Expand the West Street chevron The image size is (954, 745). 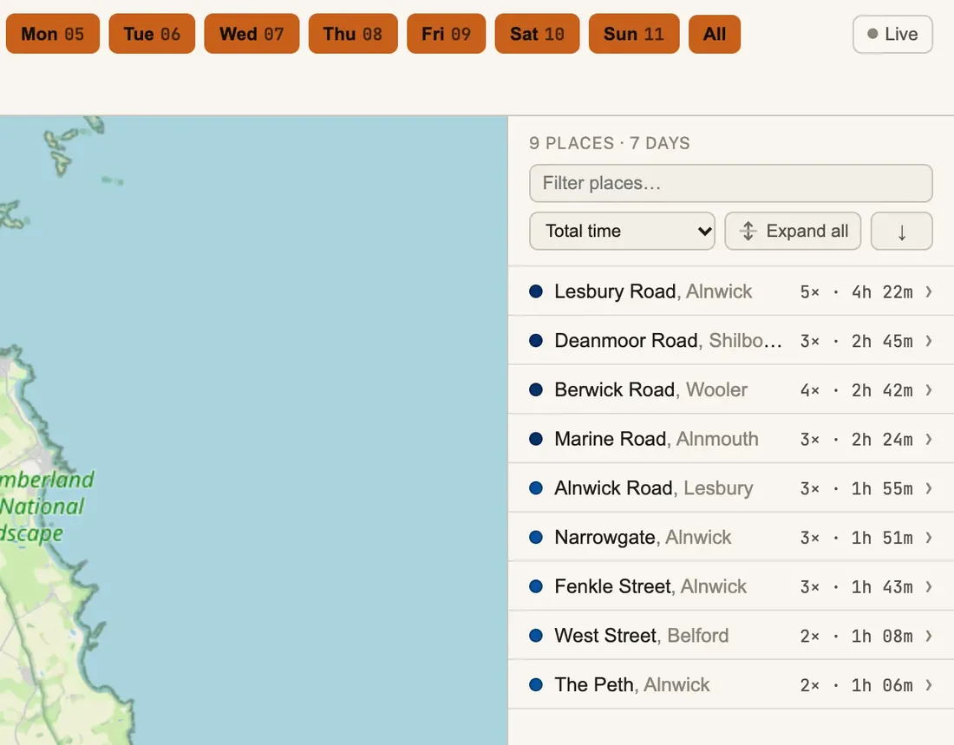tap(929, 636)
